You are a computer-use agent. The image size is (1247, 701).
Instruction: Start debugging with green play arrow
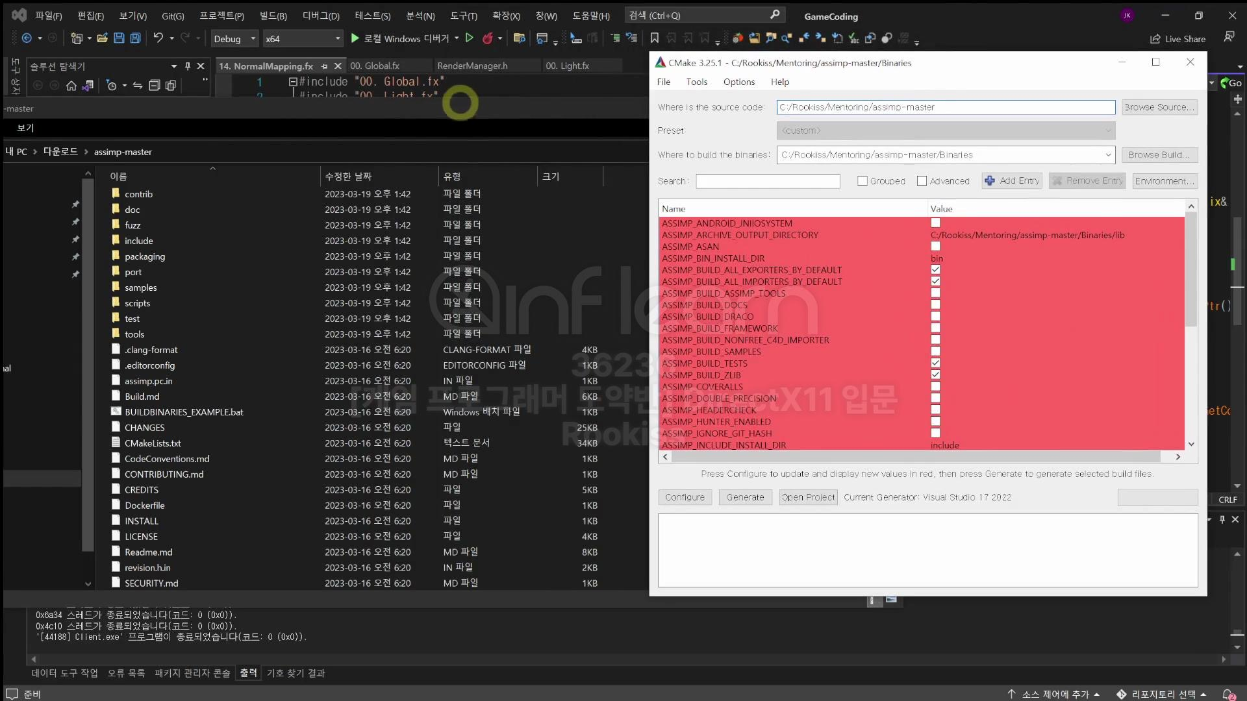(x=355, y=38)
